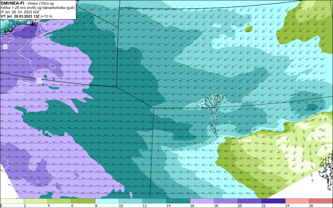
Task: Choose the light teal 10–12 legend swatch
Action: click(x=131, y=201)
